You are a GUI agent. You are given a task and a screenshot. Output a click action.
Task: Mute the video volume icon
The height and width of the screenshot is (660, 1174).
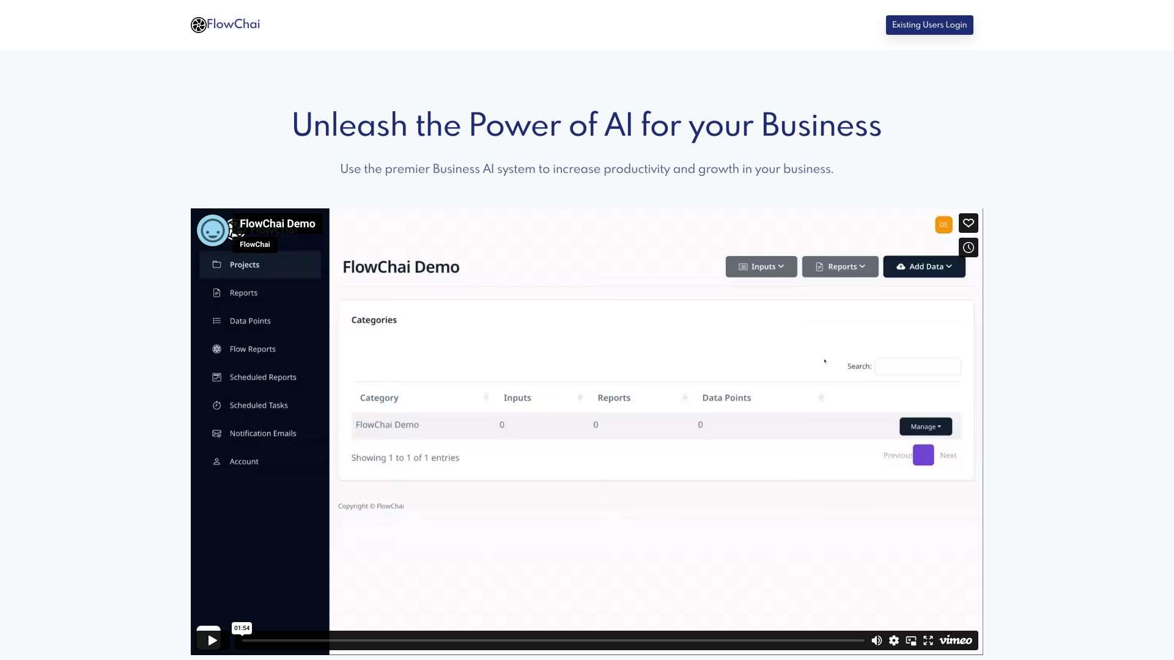(876, 640)
